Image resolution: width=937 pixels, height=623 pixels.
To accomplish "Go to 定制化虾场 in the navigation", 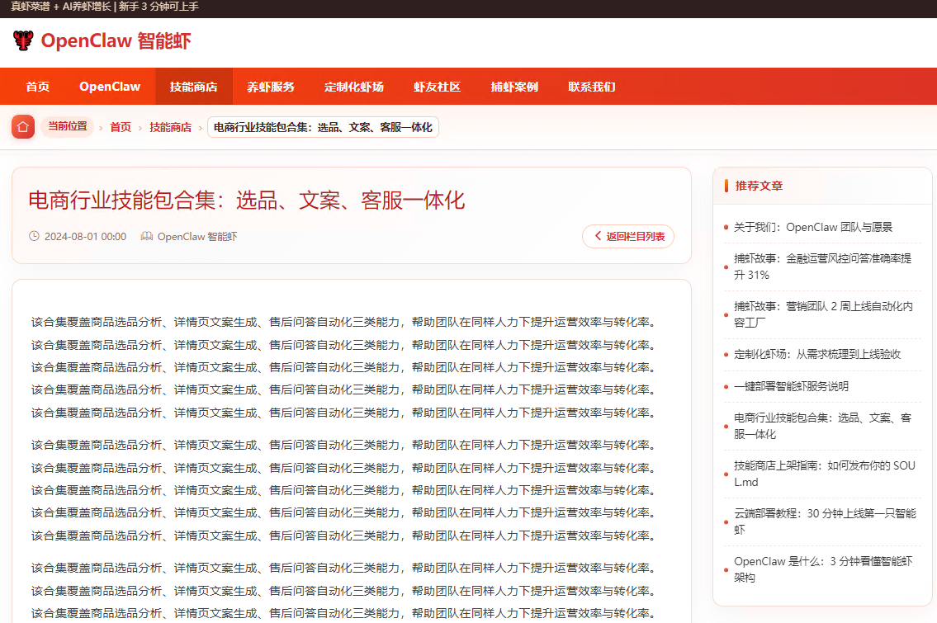I will [354, 87].
